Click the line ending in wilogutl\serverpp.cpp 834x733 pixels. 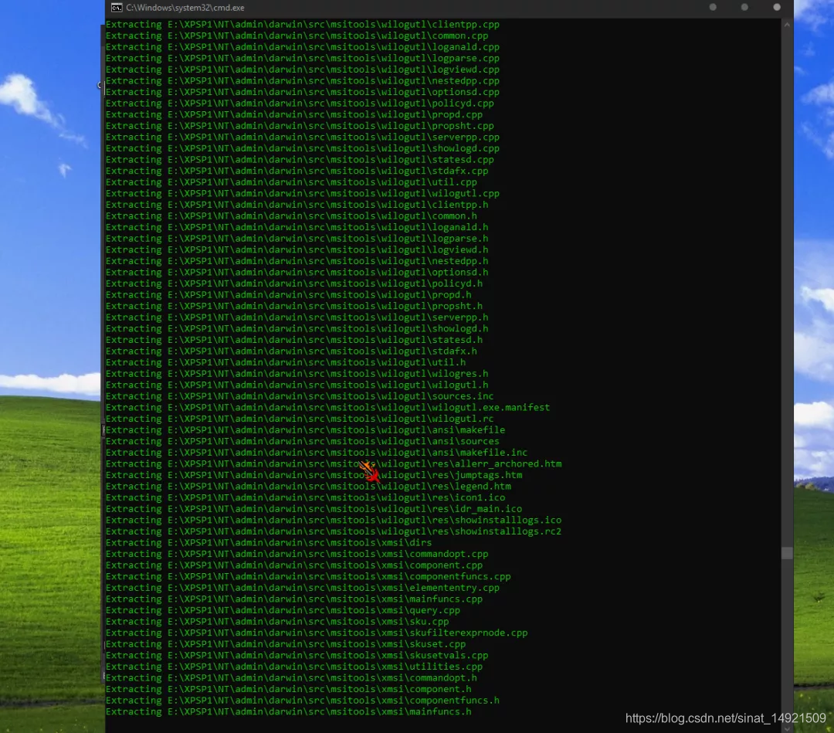pos(302,137)
